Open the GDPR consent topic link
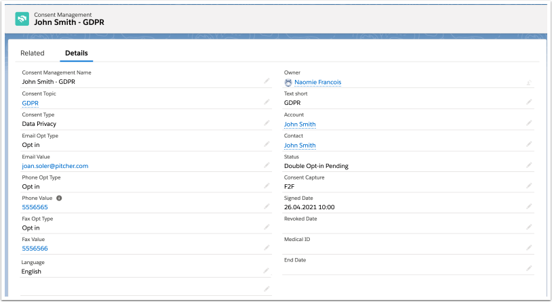Image resolution: width=552 pixels, height=302 pixels. pos(30,103)
